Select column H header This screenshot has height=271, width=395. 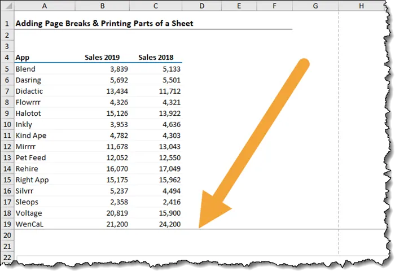[x=361, y=7]
